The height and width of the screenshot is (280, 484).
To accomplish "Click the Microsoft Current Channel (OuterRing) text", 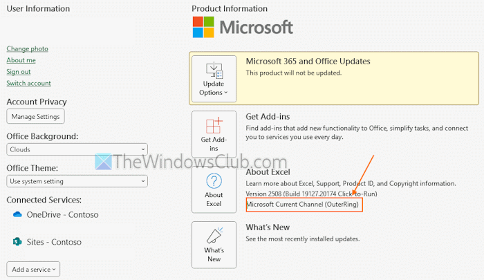I will (304, 205).
